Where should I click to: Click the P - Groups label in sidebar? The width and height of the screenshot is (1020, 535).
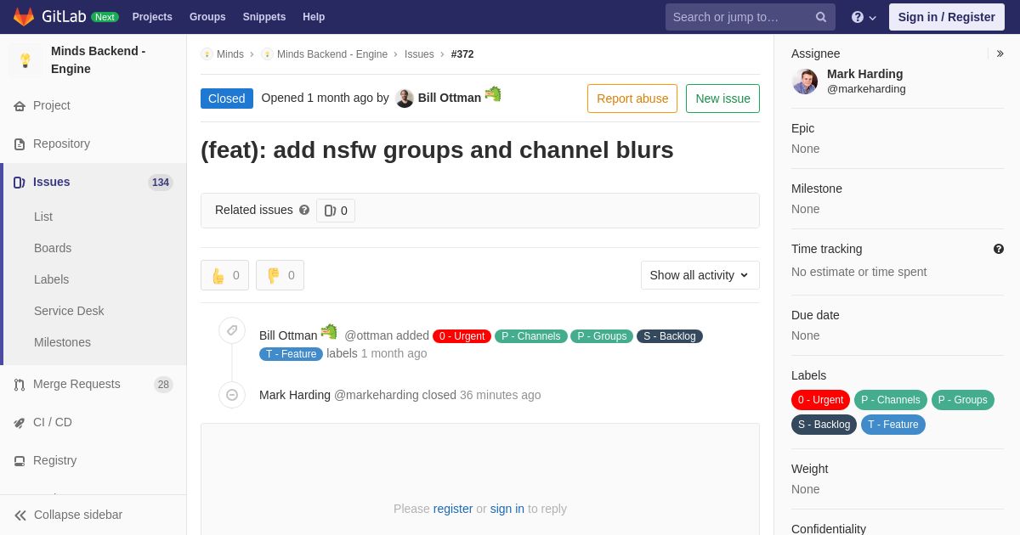[963, 400]
